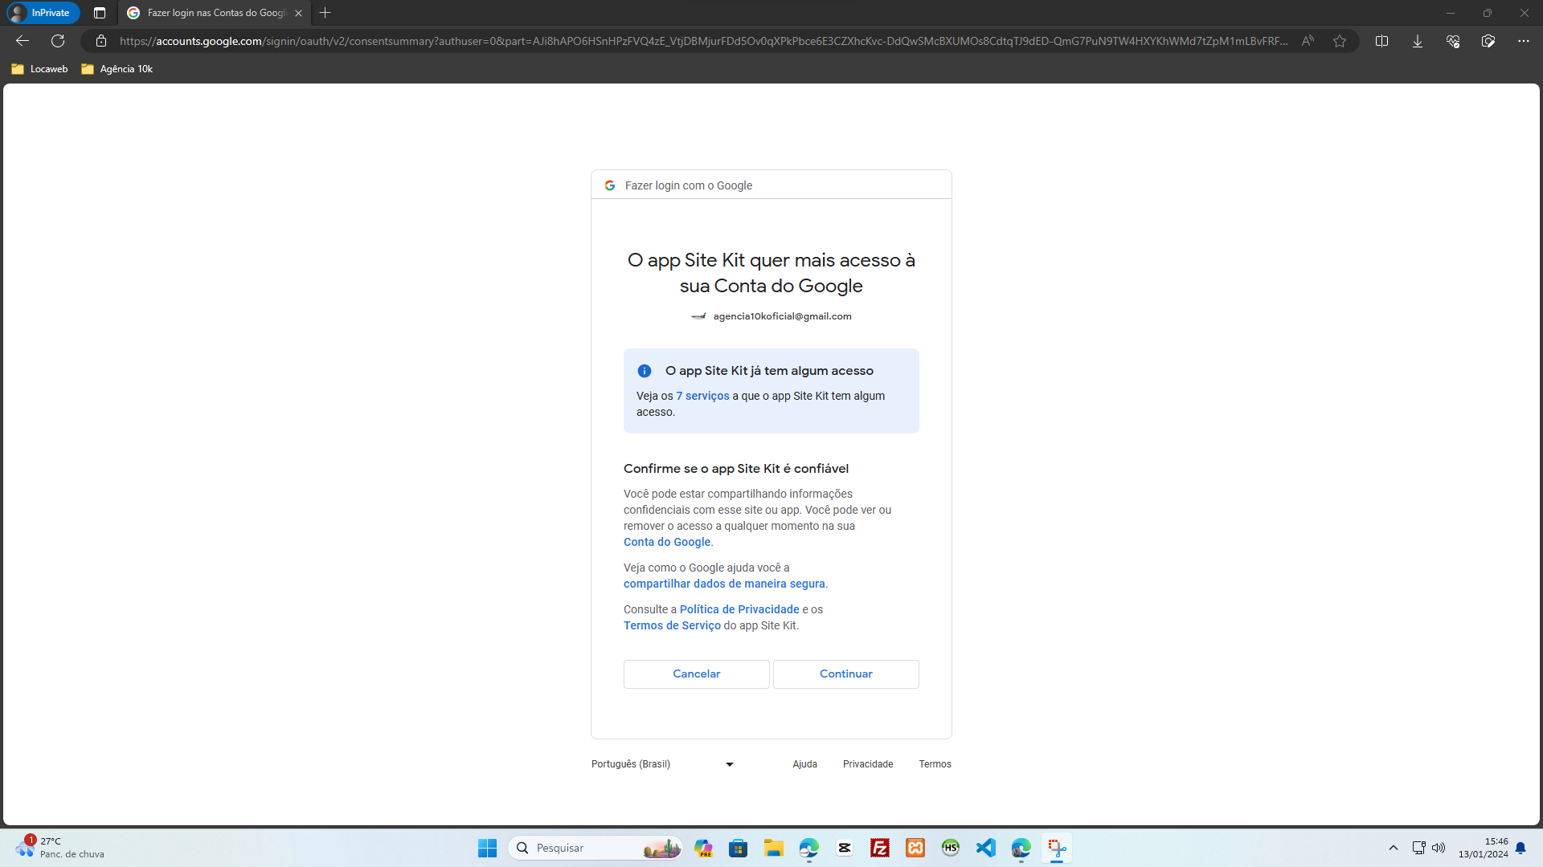Open the Downloads icon in toolbar
The image size is (1543, 867).
(1418, 41)
